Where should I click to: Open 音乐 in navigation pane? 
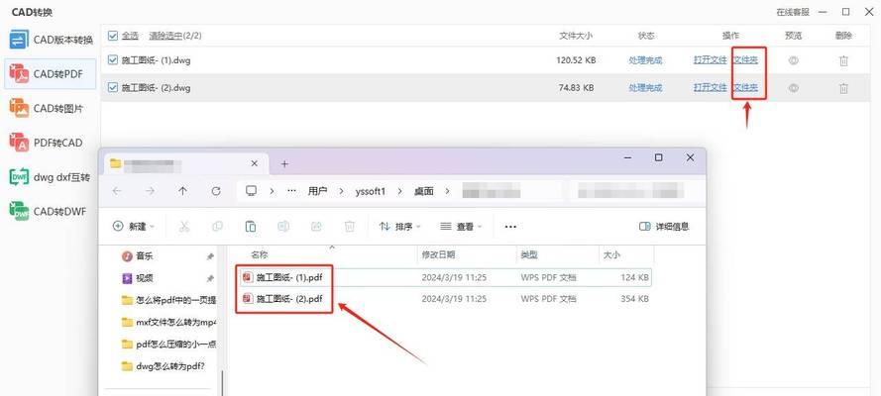tap(137, 256)
